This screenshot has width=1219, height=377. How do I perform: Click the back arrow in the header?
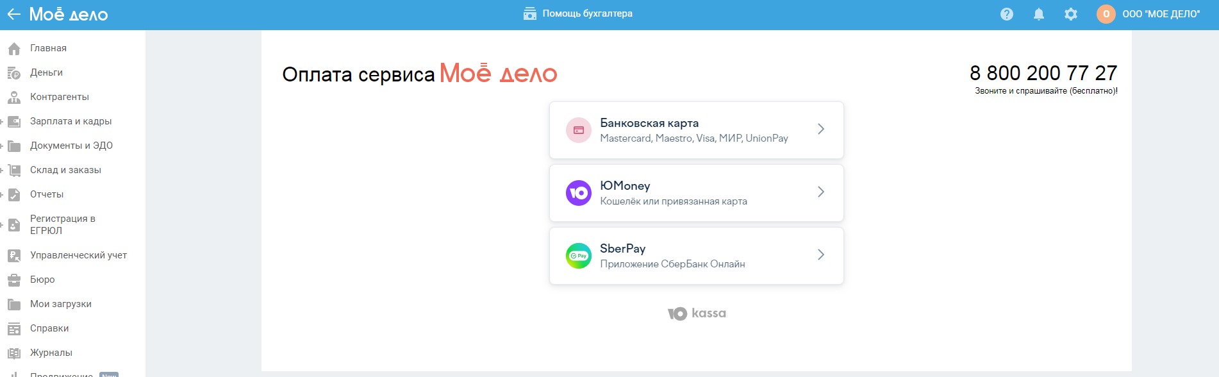[13, 14]
